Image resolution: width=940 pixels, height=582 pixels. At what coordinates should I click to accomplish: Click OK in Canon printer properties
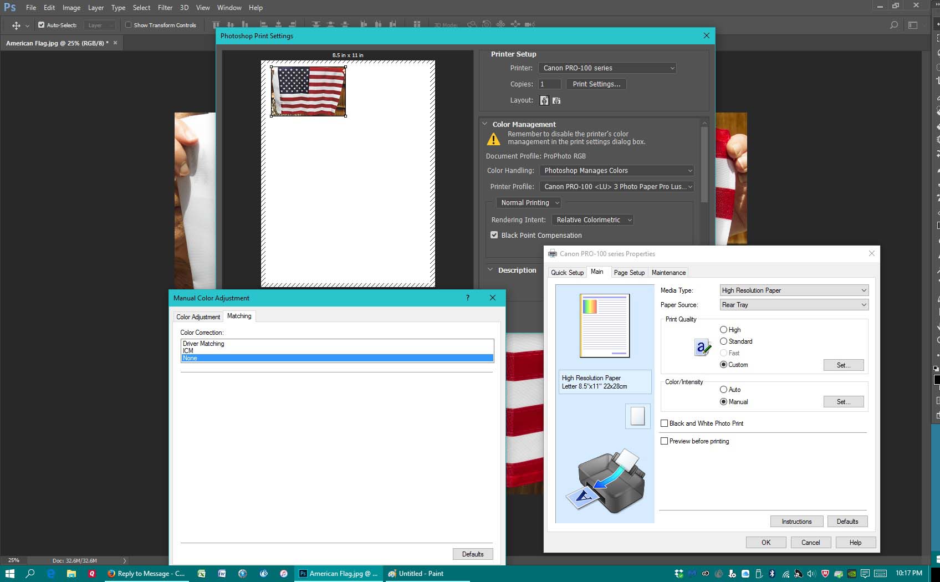tap(765, 543)
